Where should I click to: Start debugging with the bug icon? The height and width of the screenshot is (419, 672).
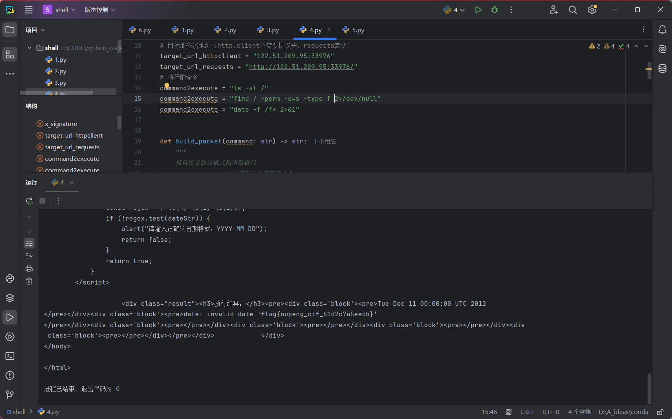495,10
